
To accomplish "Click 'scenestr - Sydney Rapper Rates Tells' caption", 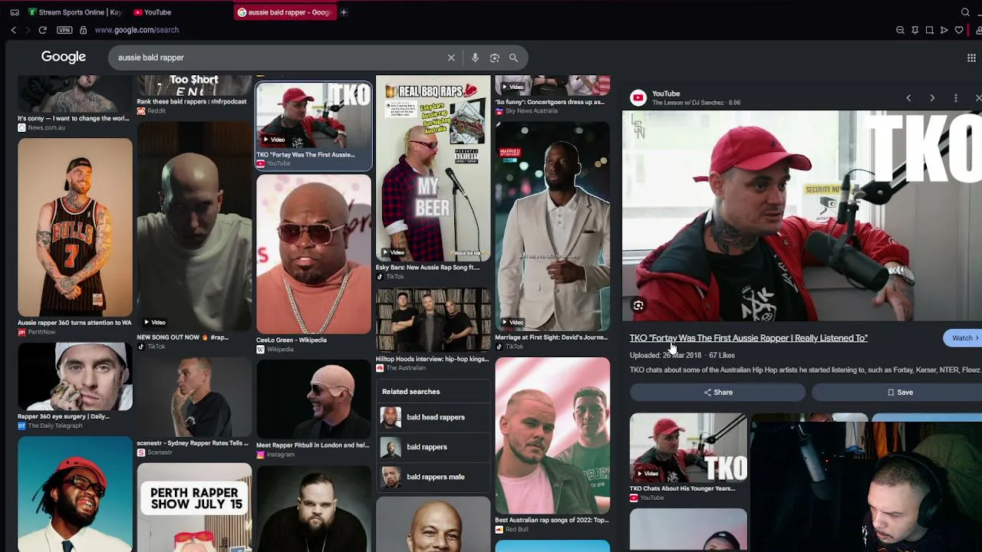I will [193, 443].
